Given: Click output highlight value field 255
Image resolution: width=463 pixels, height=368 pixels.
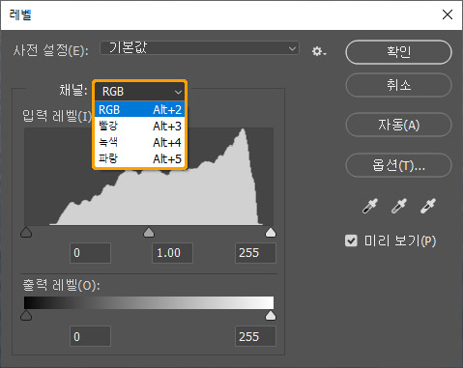Looking at the screenshot, I should tap(255, 336).
